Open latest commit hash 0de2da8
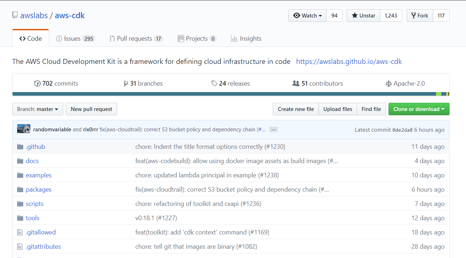Screen dimensions: 466x258 pos(402,130)
